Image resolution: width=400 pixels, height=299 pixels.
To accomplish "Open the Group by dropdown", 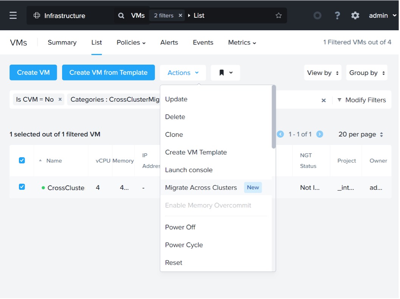I will [x=367, y=73].
